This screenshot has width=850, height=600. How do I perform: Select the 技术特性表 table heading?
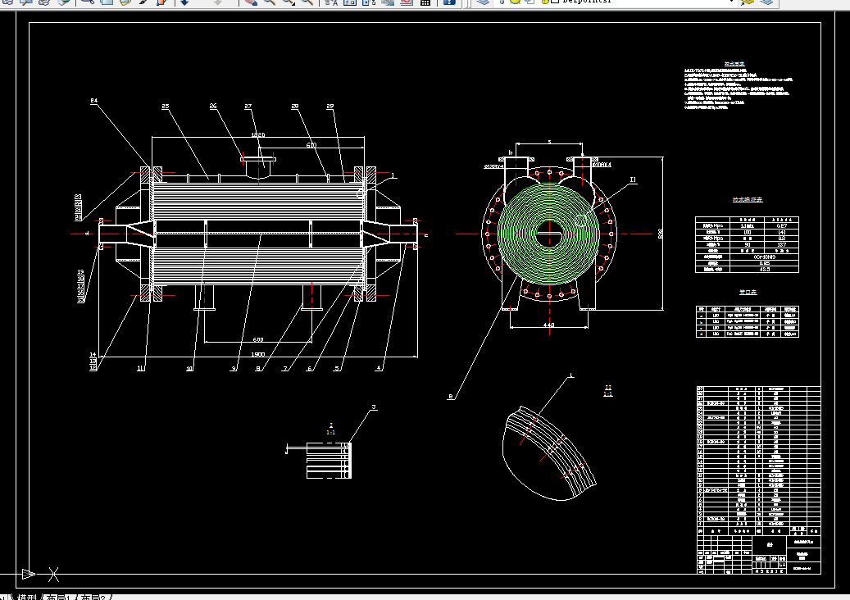[x=748, y=199]
